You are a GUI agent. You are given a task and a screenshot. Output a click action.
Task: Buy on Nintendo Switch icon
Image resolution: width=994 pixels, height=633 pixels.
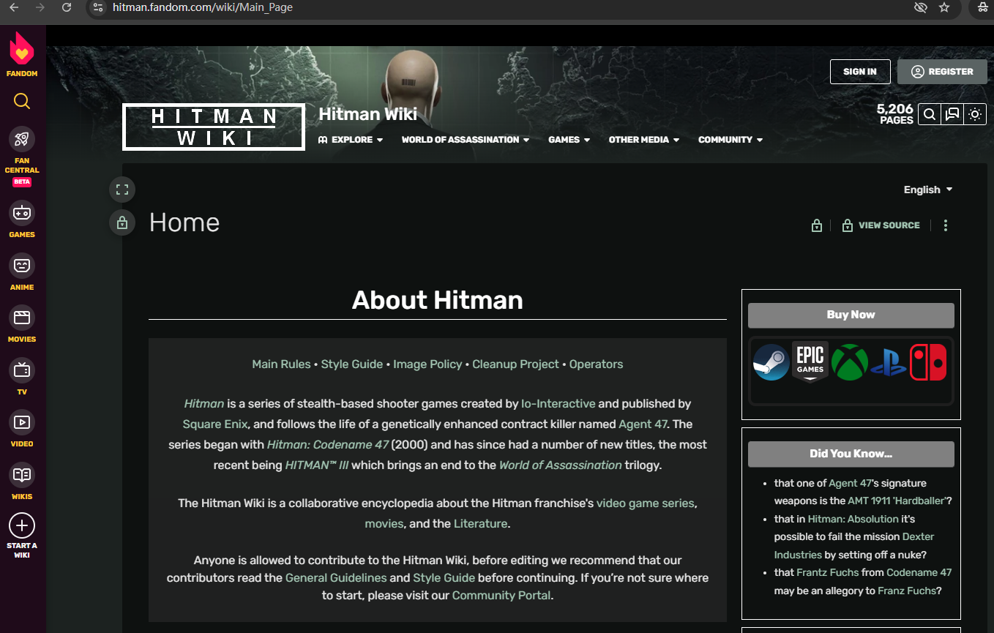928,362
